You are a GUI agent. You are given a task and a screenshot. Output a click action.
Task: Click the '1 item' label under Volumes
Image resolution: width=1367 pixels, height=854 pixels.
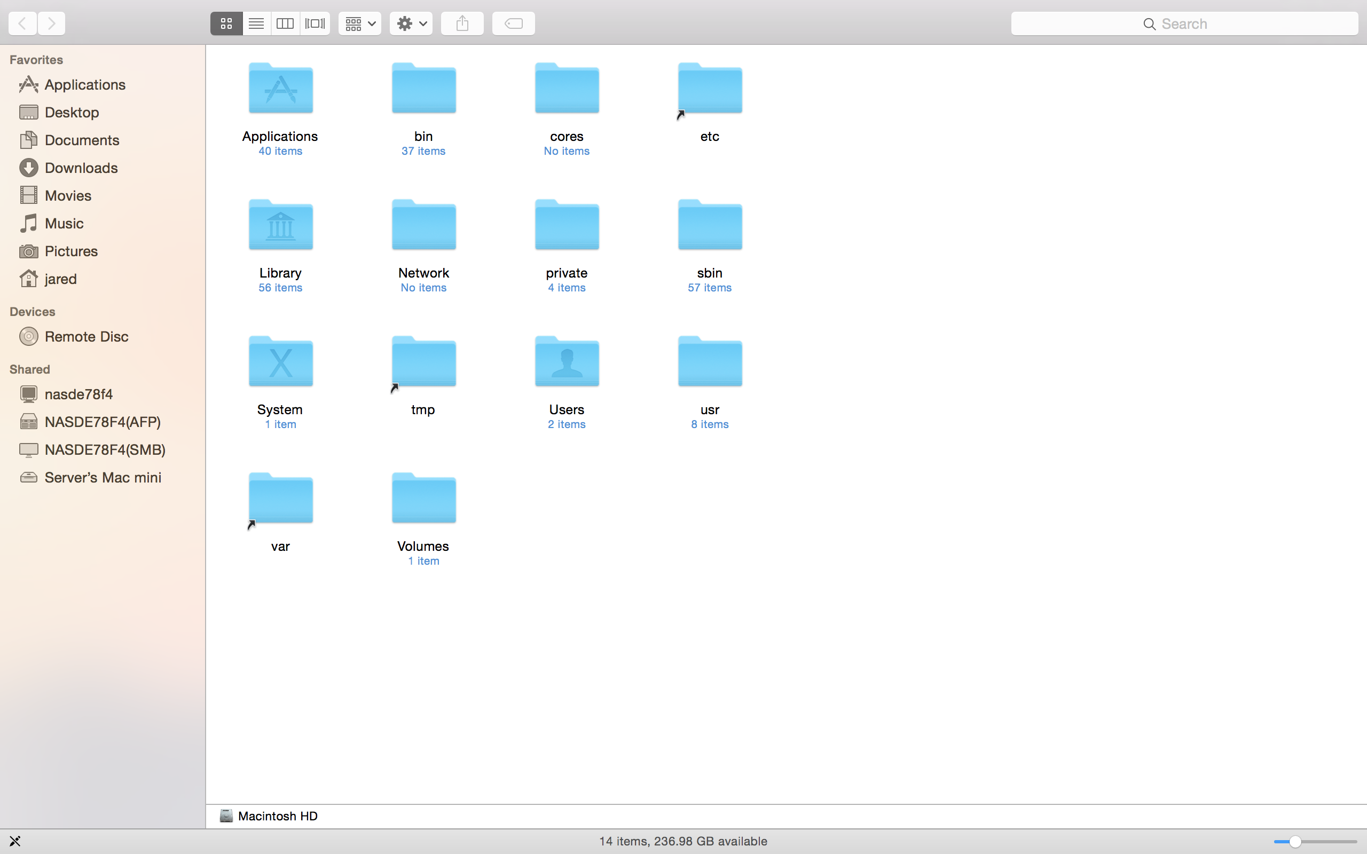click(x=423, y=561)
